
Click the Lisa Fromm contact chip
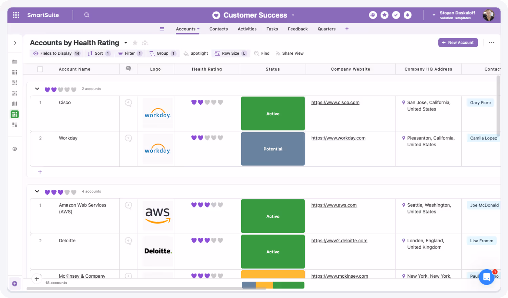[x=482, y=241]
